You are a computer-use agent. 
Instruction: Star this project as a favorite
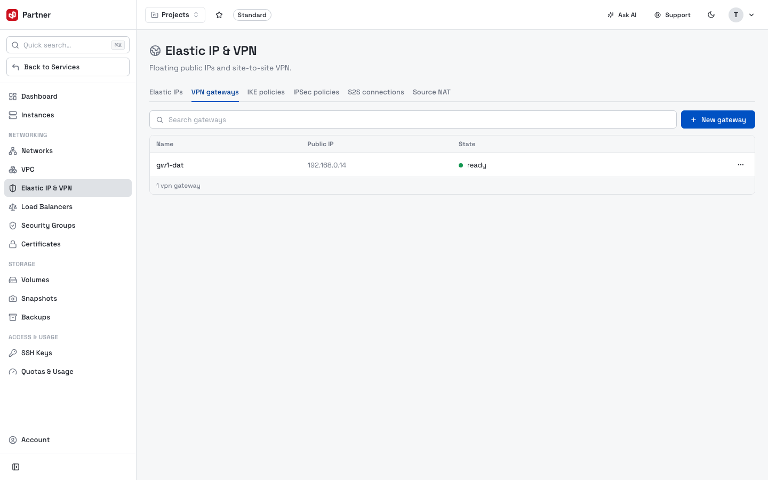(219, 15)
